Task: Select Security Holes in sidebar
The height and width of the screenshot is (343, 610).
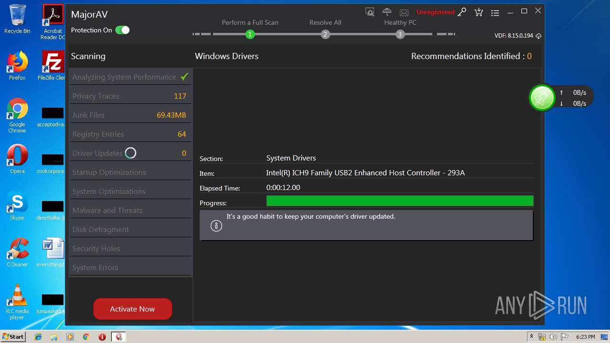Action: (131, 248)
